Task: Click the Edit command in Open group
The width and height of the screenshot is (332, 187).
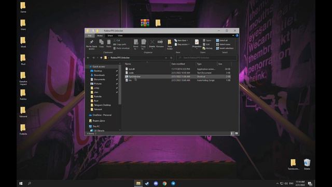Action: pyautogui.click(x=206, y=44)
